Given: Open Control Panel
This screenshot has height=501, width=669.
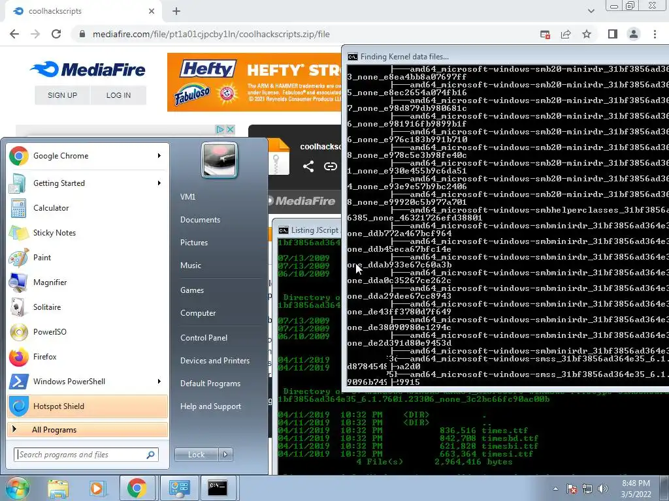Looking at the screenshot, I should (x=204, y=338).
